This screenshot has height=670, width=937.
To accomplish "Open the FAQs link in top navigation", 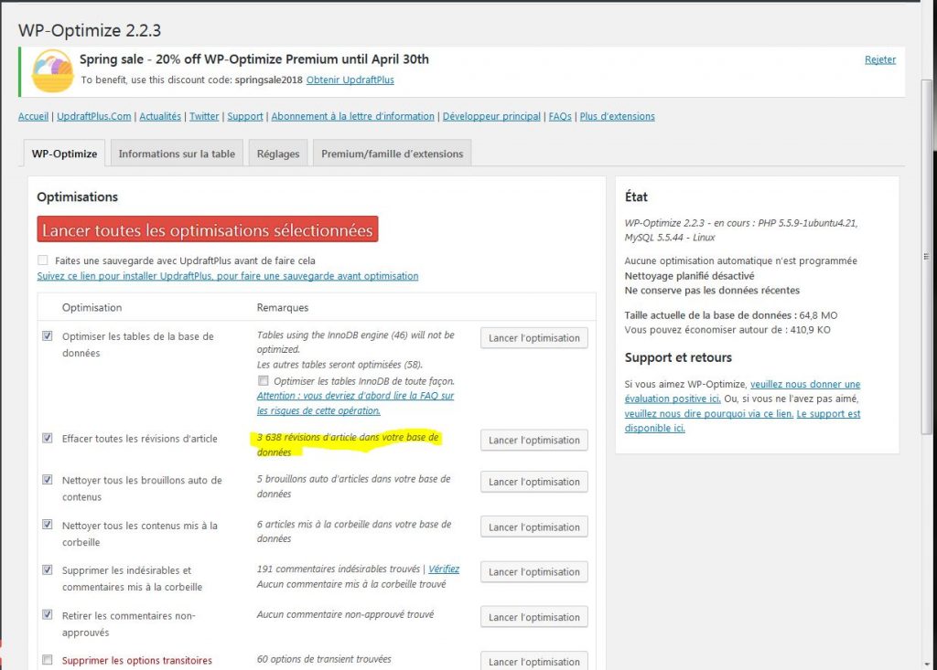I will tap(560, 117).
